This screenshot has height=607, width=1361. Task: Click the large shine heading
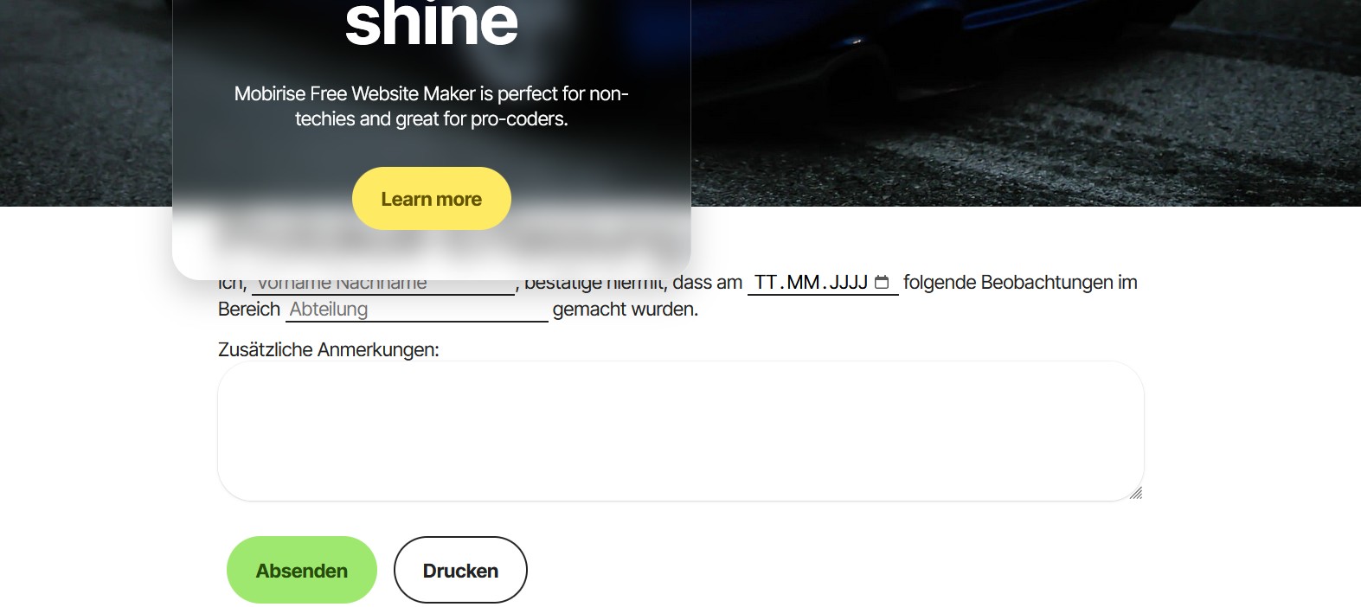pyautogui.click(x=432, y=23)
